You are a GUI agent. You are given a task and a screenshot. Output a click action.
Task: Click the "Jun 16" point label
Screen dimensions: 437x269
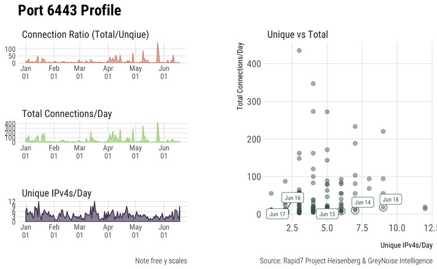coord(293,198)
